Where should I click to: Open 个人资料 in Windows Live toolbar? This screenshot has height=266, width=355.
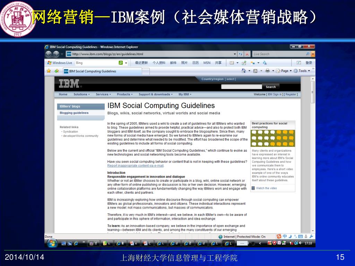click(x=159, y=63)
